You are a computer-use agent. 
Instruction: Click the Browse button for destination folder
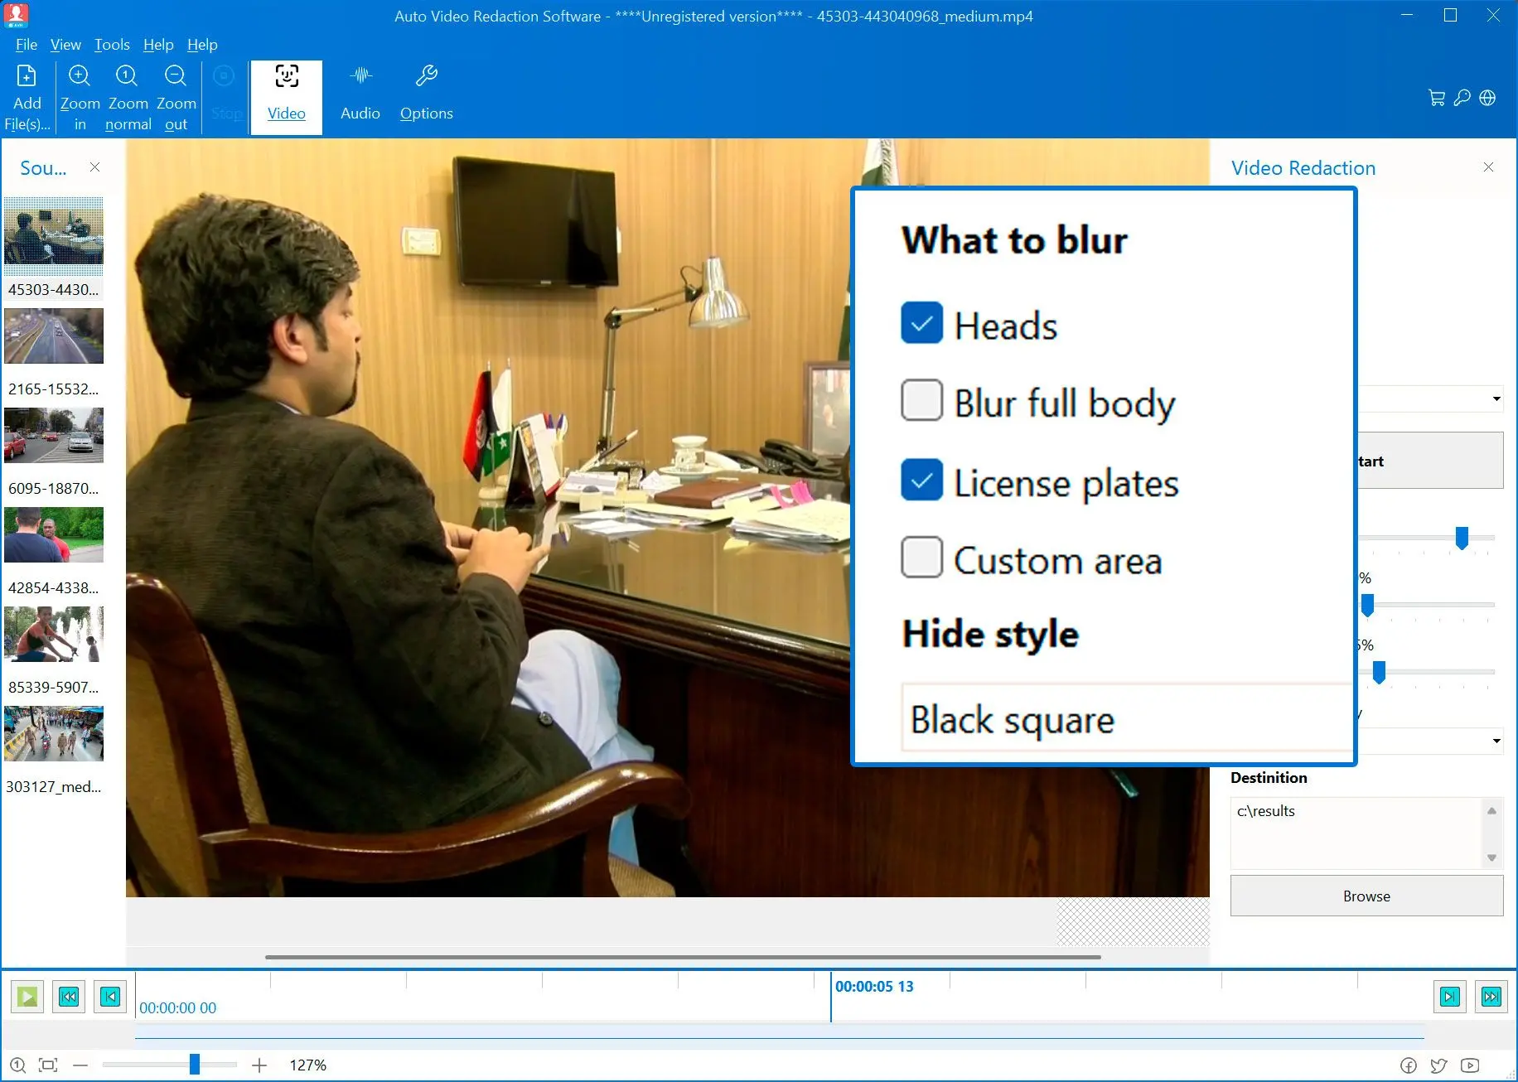click(1366, 896)
